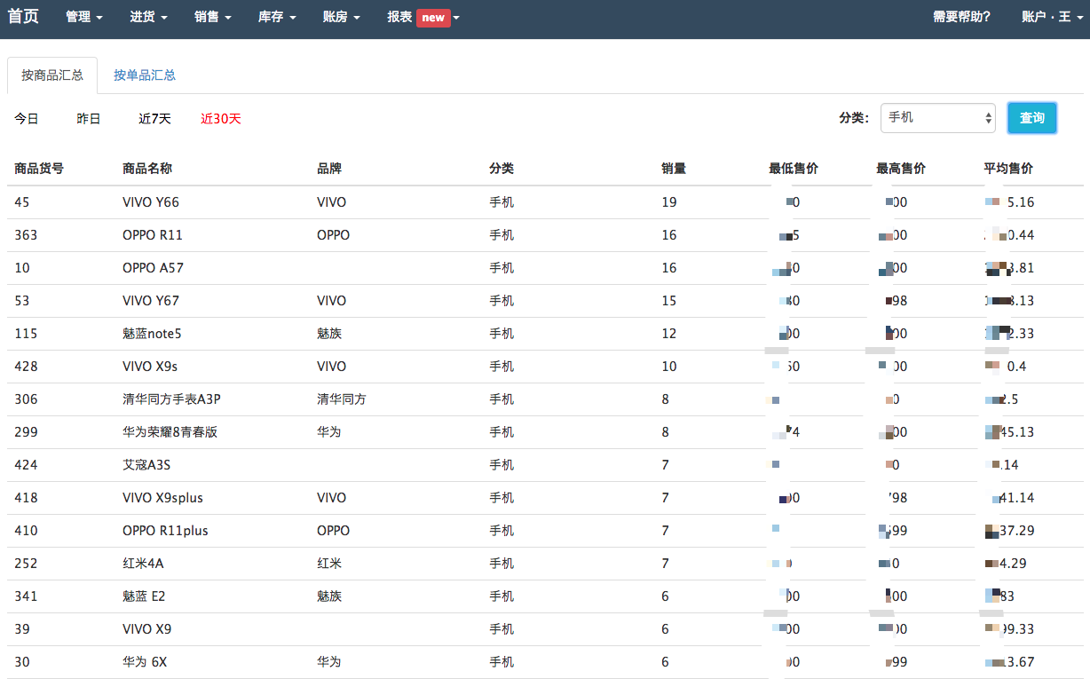Select the 华为 6X product name
The width and height of the screenshot is (1090, 679).
pyautogui.click(x=145, y=662)
